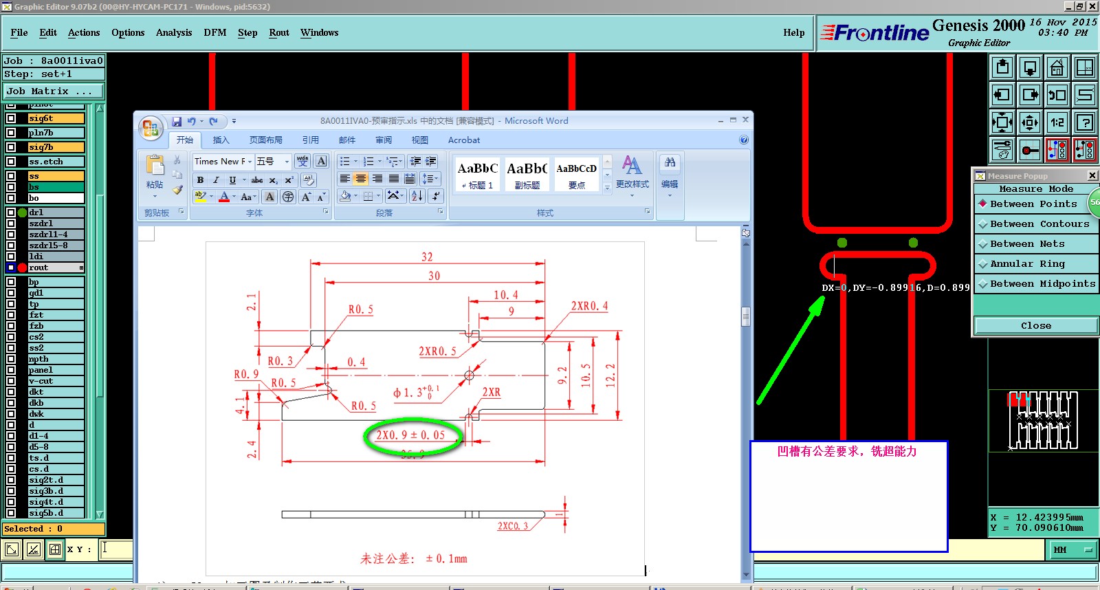Toggle the checkbox for layer sig6t
1100x590 pixels.
(11, 118)
